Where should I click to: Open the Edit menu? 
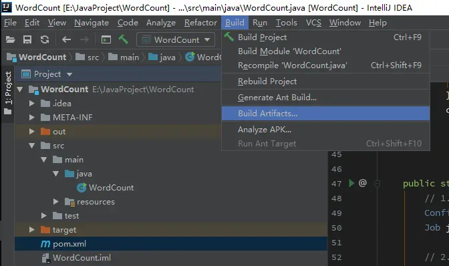[32, 22]
